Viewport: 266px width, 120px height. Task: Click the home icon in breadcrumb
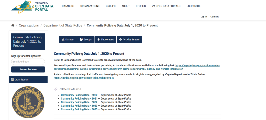pyautogui.click(x=13, y=25)
